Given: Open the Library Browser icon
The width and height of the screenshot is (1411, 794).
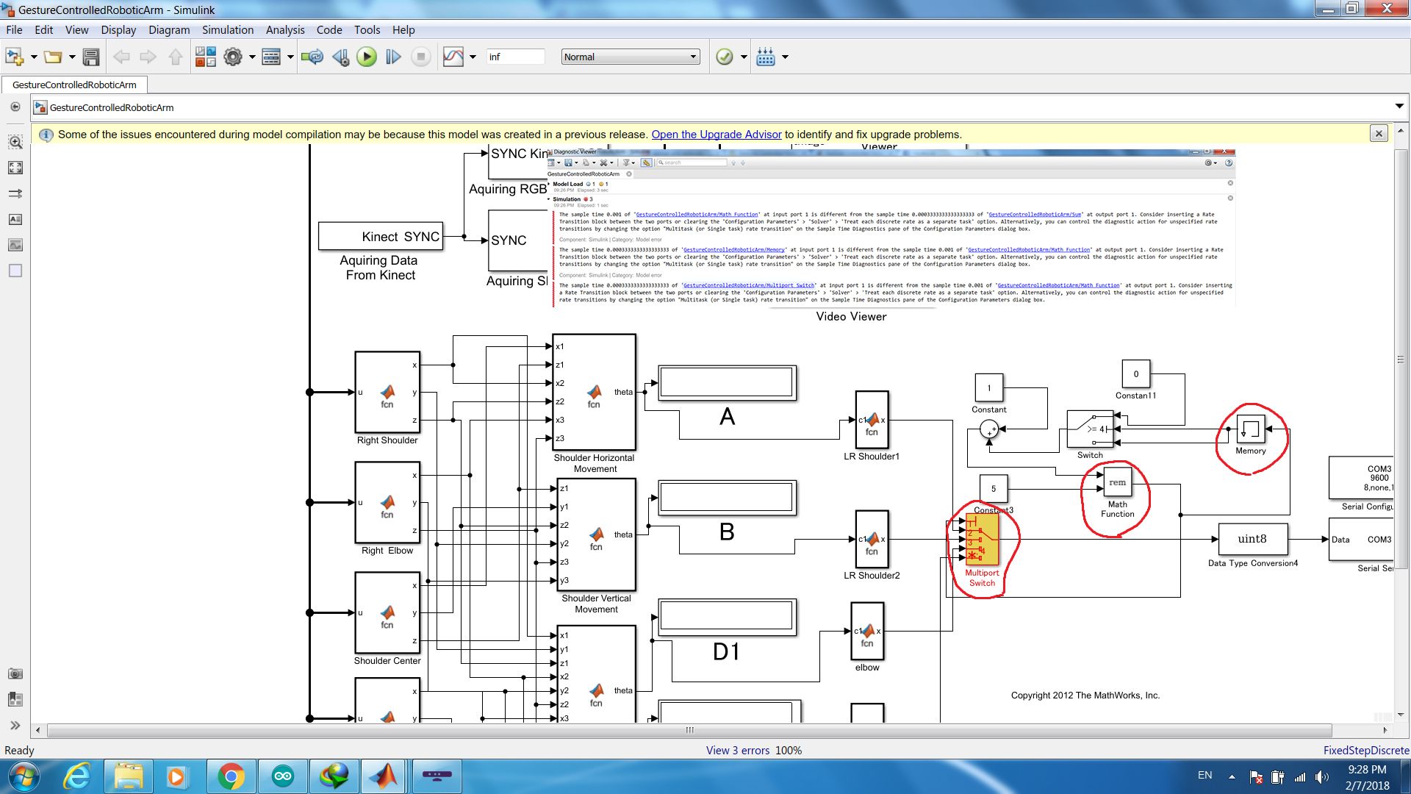Looking at the screenshot, I should [205, 57].
